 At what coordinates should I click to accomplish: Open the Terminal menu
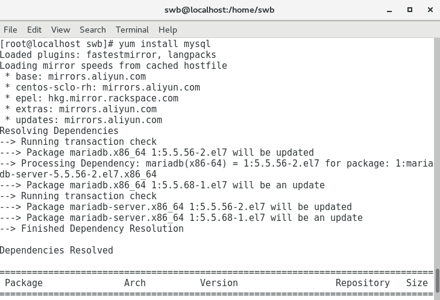click(132, 30)
